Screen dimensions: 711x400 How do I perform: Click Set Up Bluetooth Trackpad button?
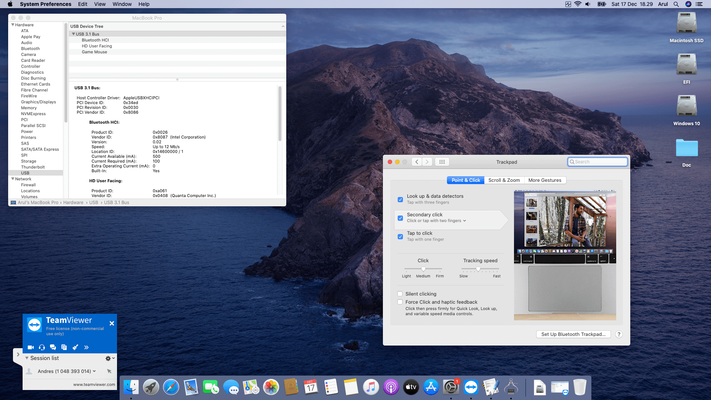pyautogui.click(x=573, y=334)
